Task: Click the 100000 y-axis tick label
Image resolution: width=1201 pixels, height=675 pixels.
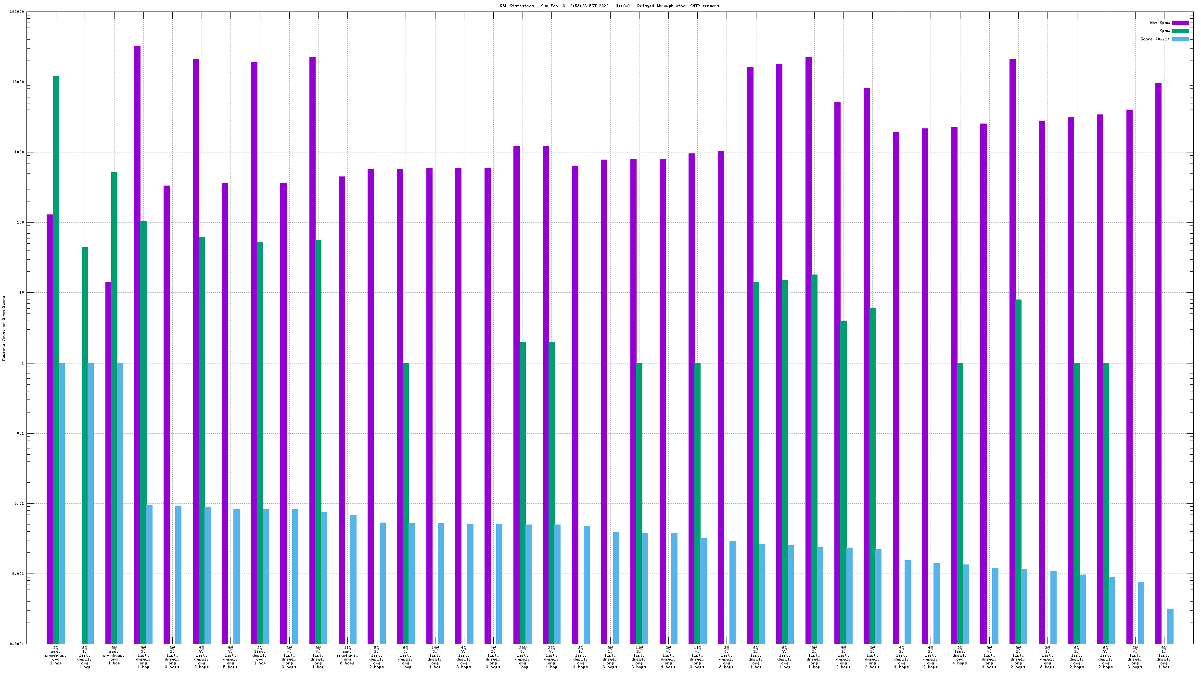Action: (x=17, y=12)
